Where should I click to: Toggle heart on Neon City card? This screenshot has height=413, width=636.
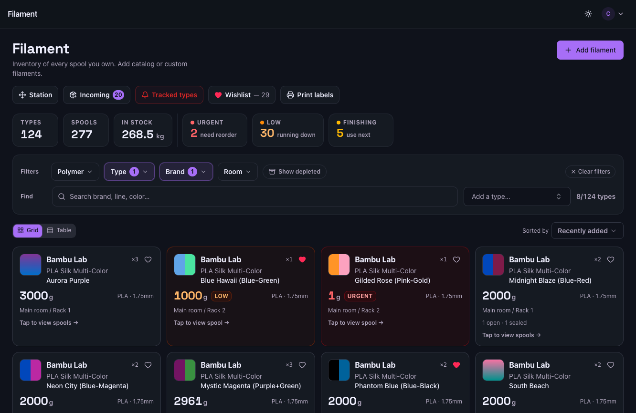(148, 365)
